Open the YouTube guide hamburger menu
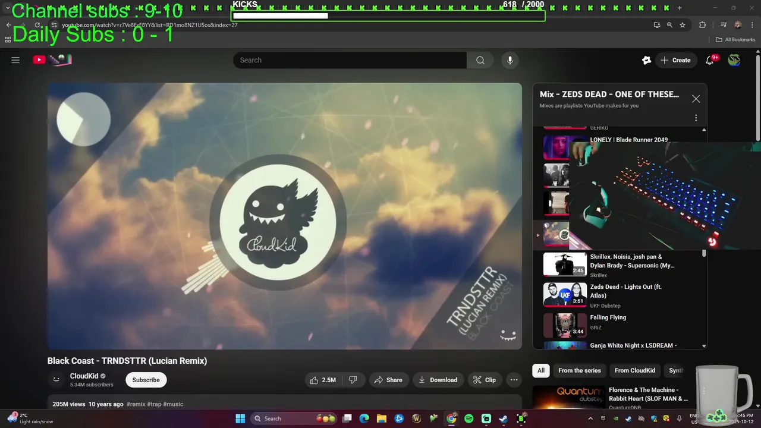 coord(15,60)
